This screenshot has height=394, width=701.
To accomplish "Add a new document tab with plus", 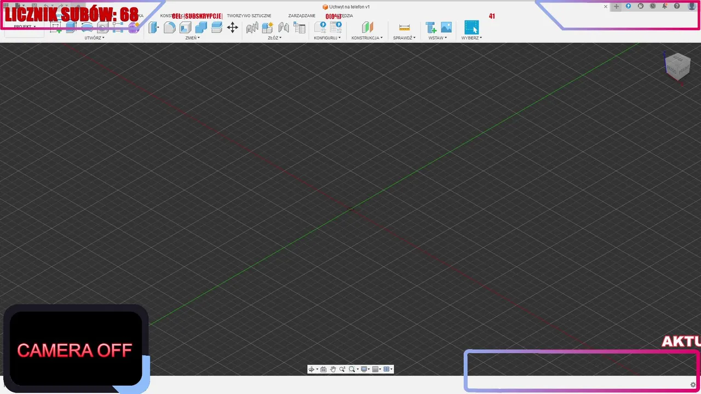I will (x=616, y=7).
